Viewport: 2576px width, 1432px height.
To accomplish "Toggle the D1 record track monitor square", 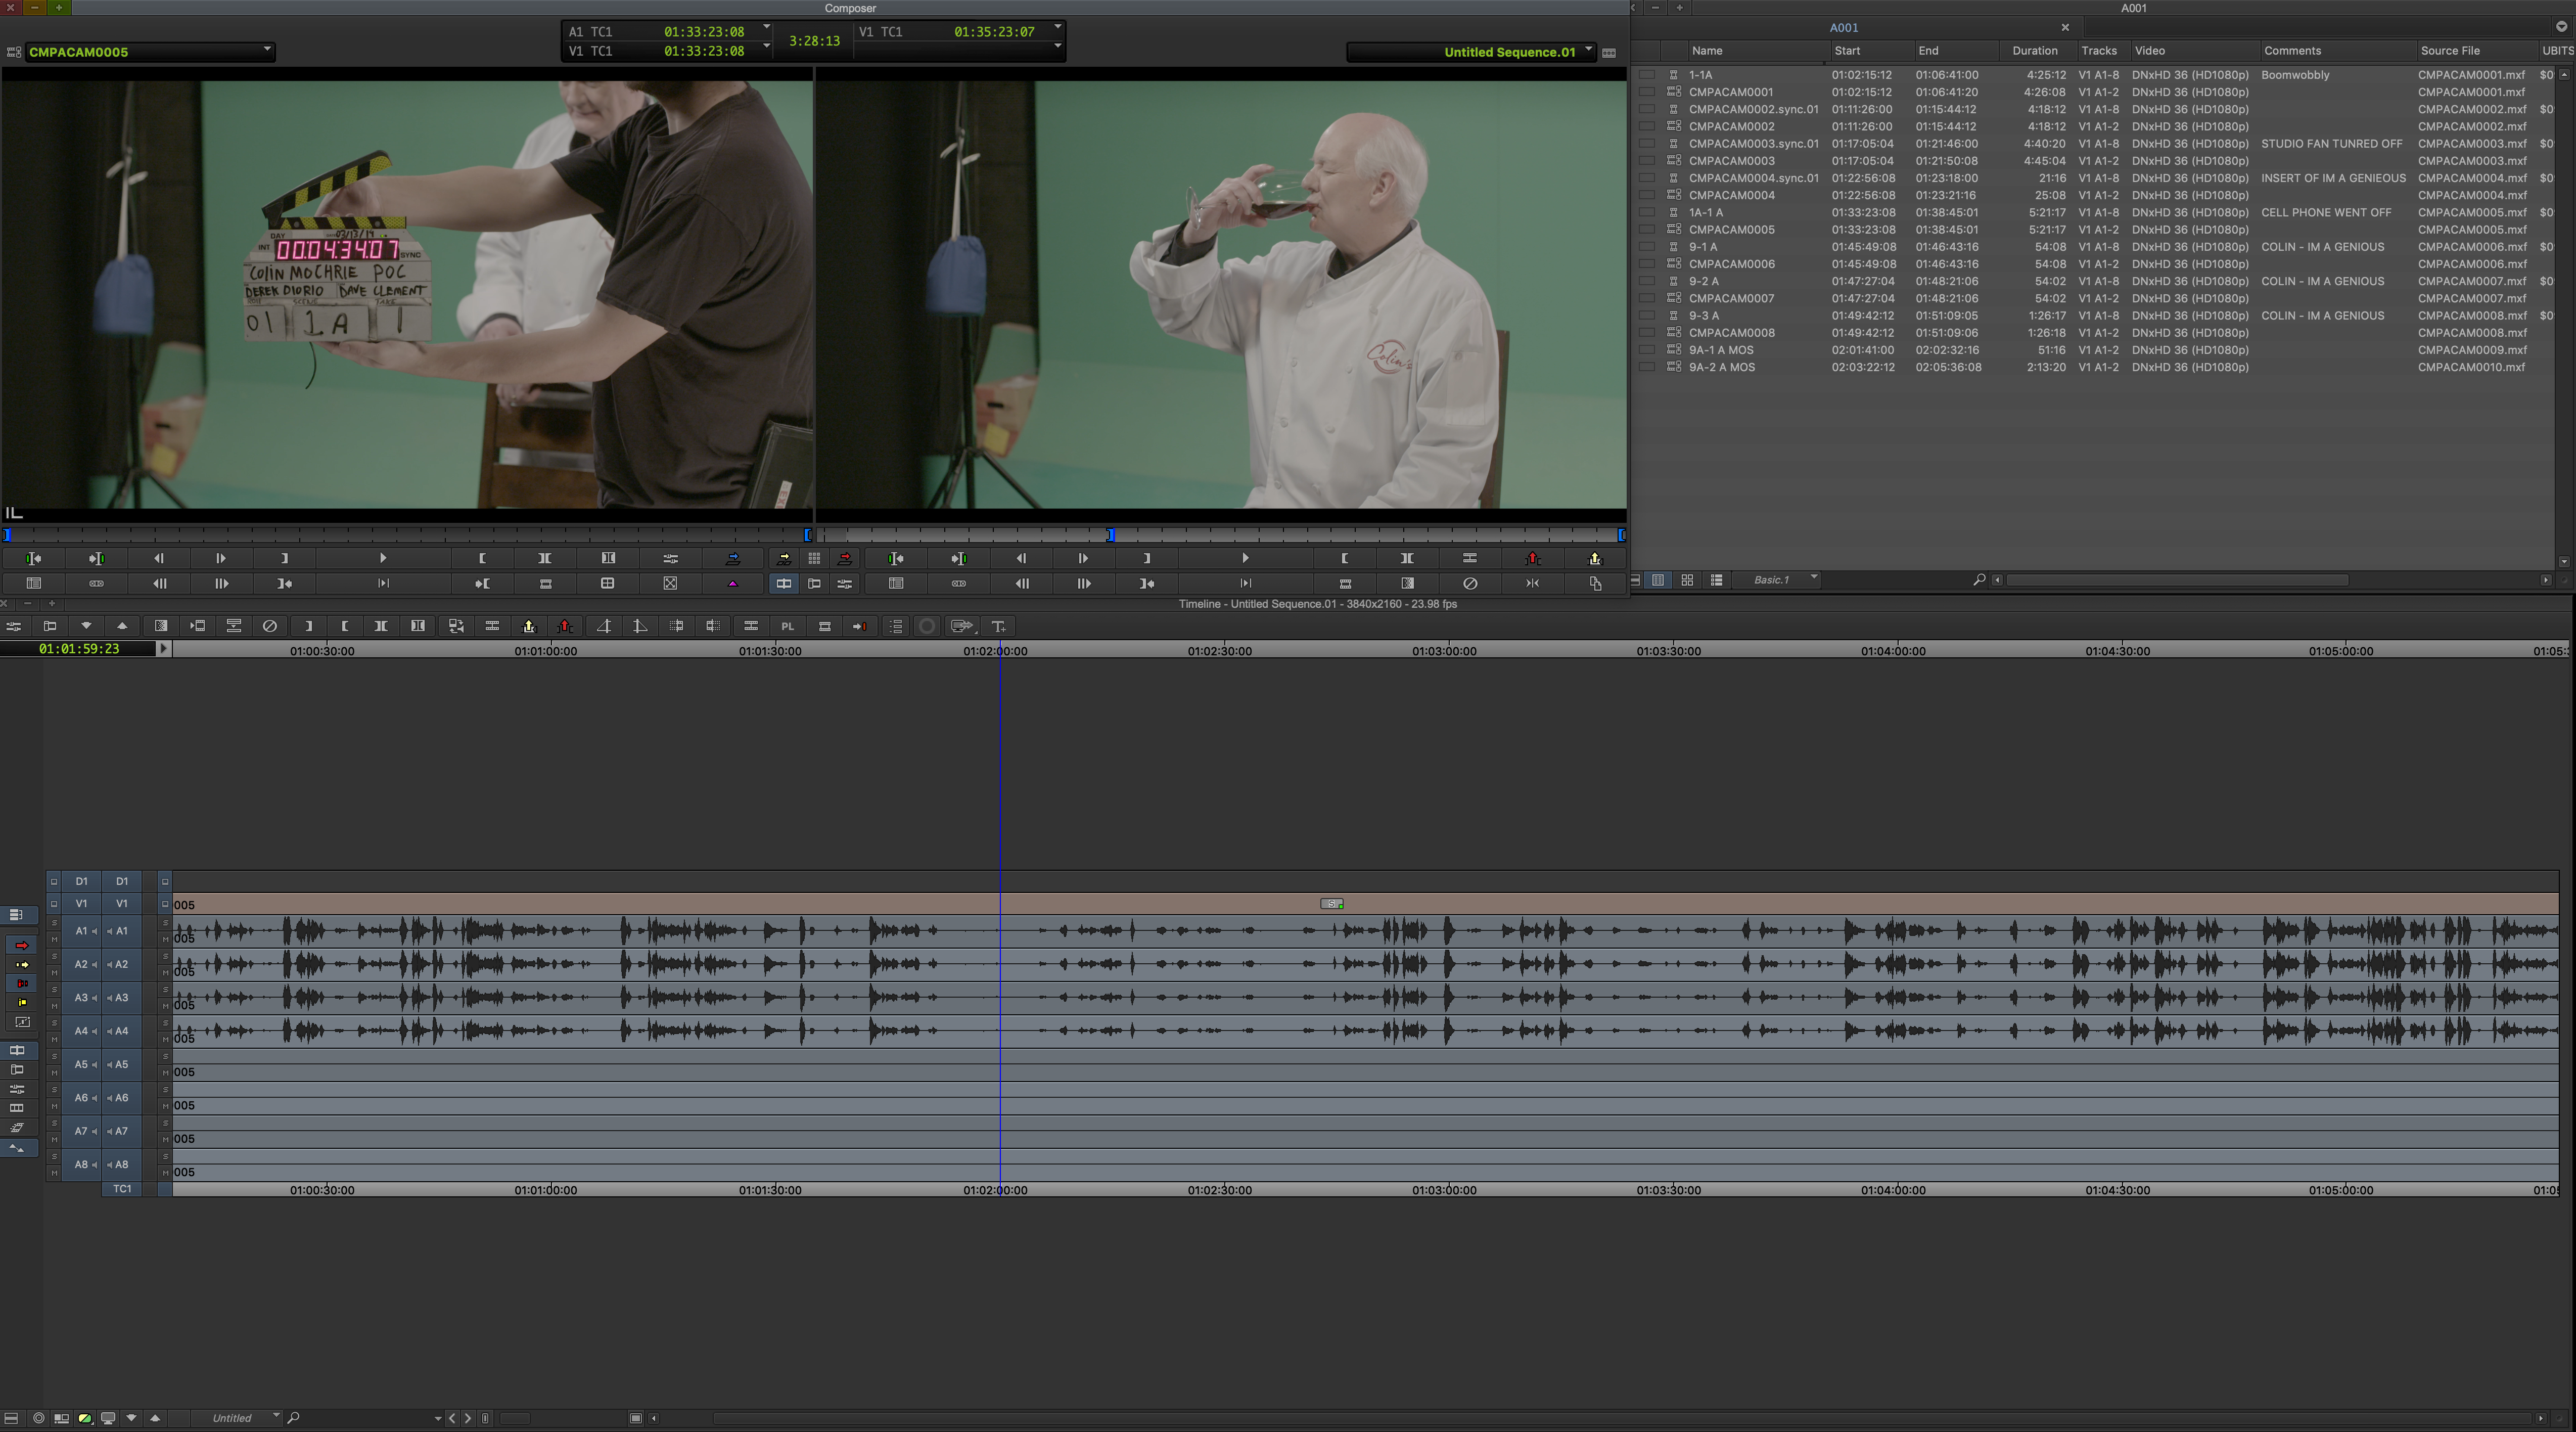I will point(165,881).
